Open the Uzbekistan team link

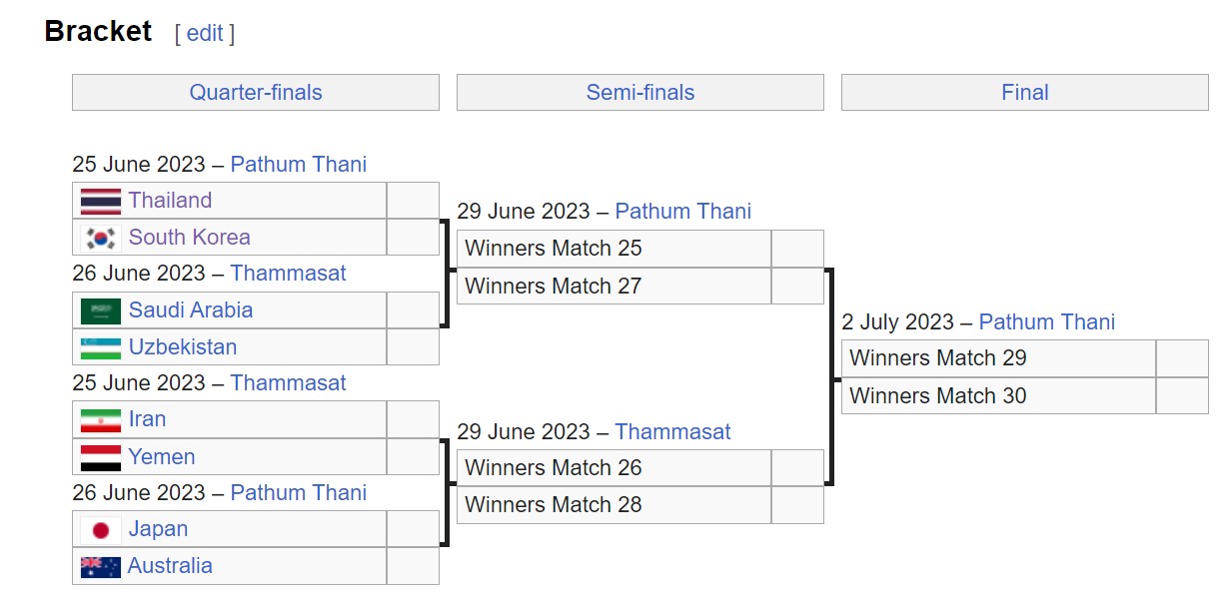pyautogui.click(x=183, y=347)
